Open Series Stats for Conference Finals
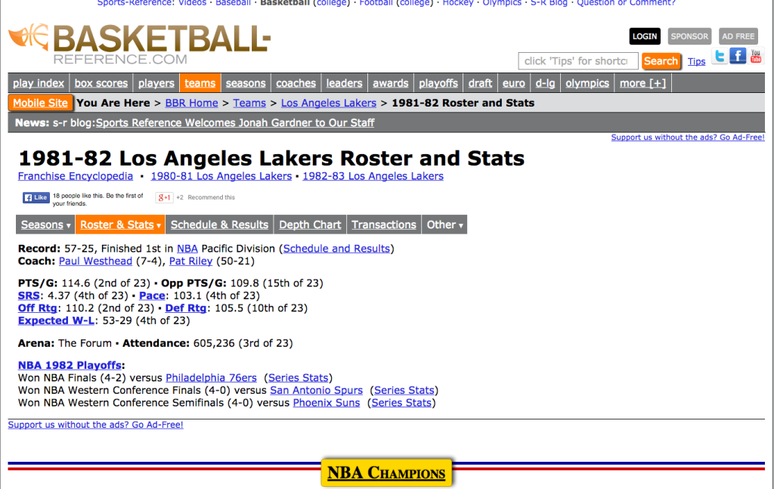Screen dimensions: 774x489 (404, 390)
